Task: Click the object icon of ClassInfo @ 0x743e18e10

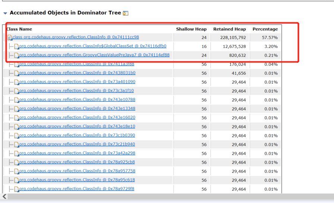Action: click(x=16, y=127)
